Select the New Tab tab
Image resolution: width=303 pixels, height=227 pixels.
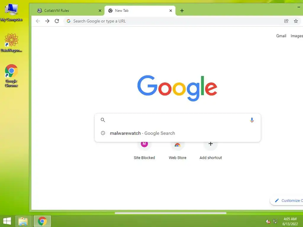point(140,11)
